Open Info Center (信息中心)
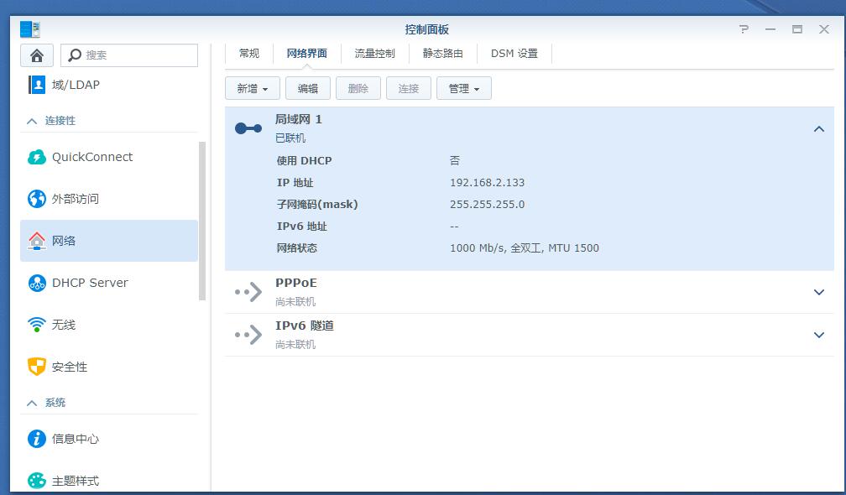846x495 pixels. point(75,439)
